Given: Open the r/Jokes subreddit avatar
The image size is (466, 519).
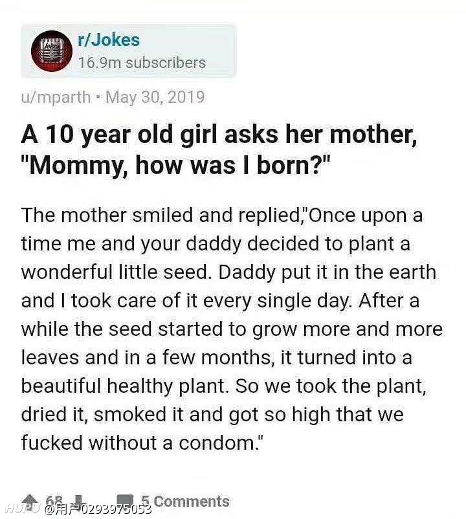Looking at the screenshot, I should 52,51.
